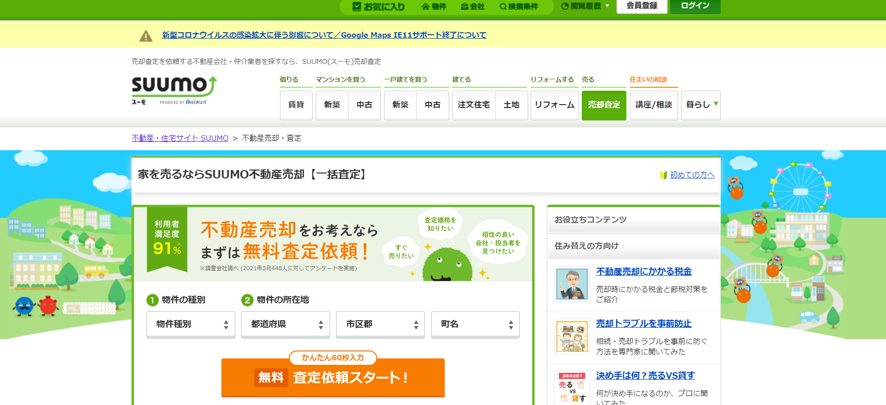Click the 会員登録 button

[x=642, y=6]
